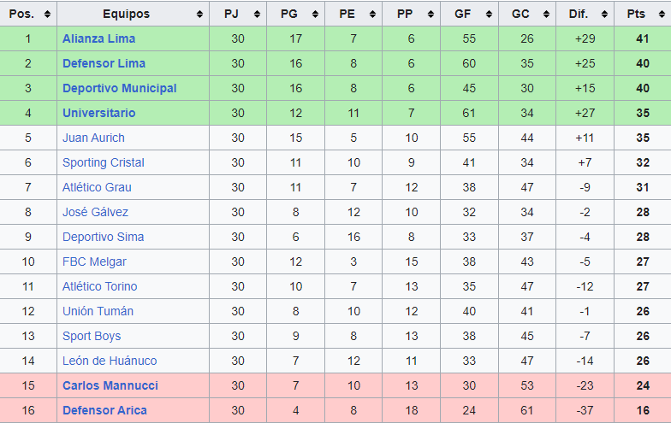Click sort arrows in Equipos header
This screenshot has width=671, height=423.
point(199,14)
